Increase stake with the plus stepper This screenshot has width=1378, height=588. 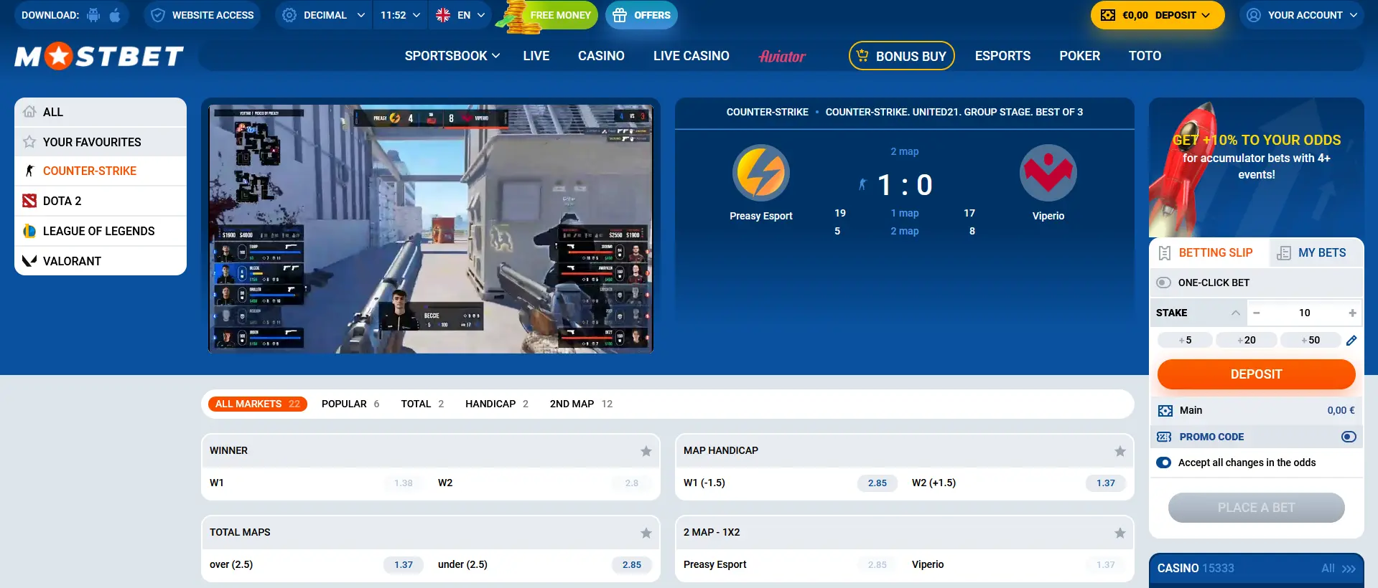[x=1352, y=313]
